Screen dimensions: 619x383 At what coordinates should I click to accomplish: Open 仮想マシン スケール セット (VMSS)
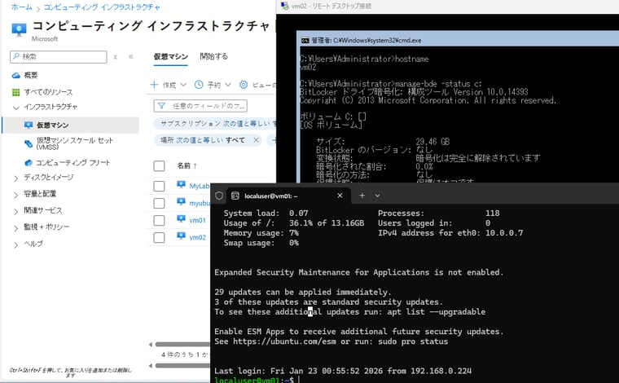pyautogui.click(x=75, y=143)
